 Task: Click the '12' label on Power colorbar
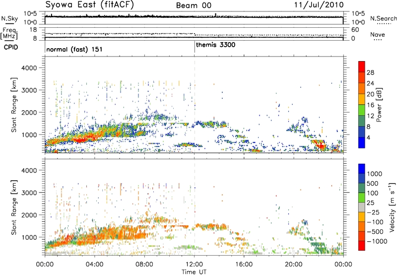(370, 116)
